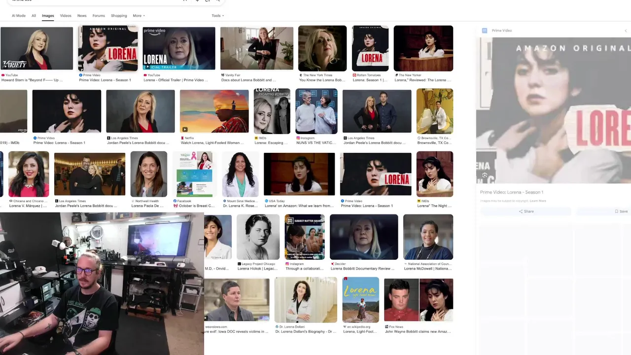631x355 pixels.
Task: Click Instagram icon under NUNS VS THE VATIC result
Action: pos(298,138)
